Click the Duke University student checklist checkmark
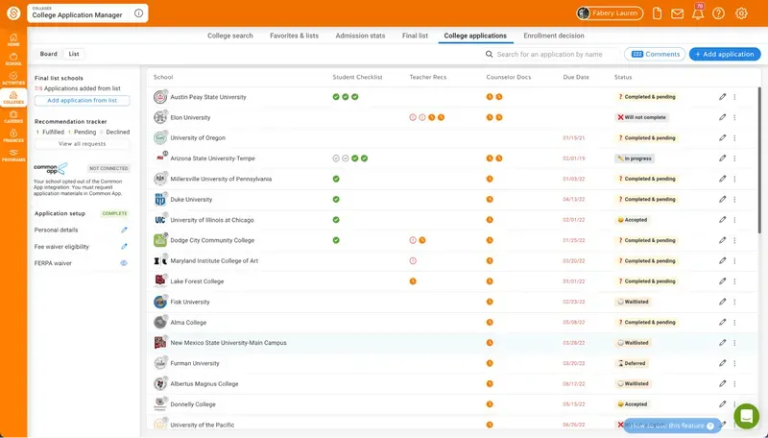Viewport: 768px width, 438px height. tap(336, 200)
